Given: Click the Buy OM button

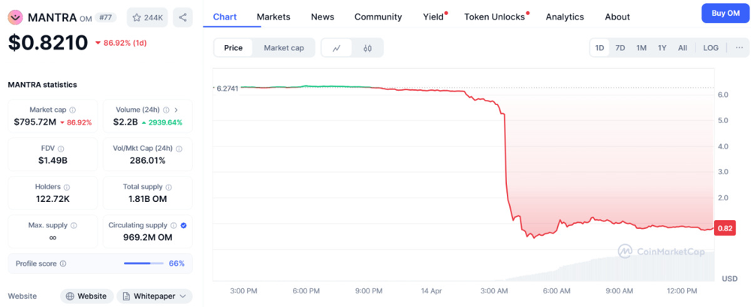Looking at the screenshot, I should (725, 13).
